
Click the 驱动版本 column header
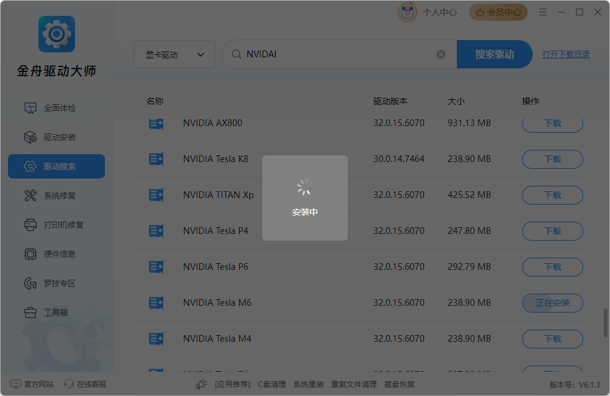(x=390, y=101)
